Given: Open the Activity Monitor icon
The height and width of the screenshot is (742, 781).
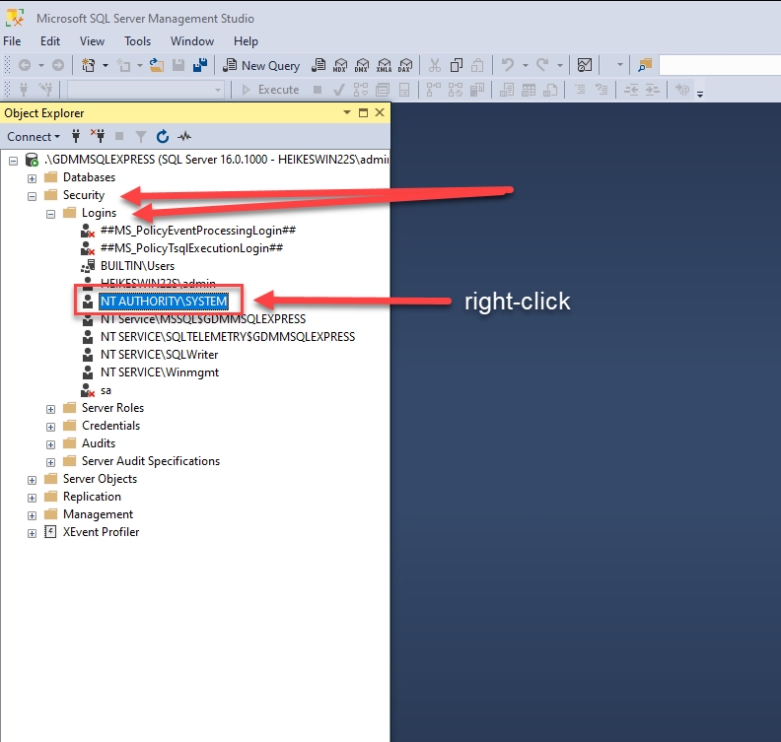Looking at the screenshot, I should click(585, 65).
